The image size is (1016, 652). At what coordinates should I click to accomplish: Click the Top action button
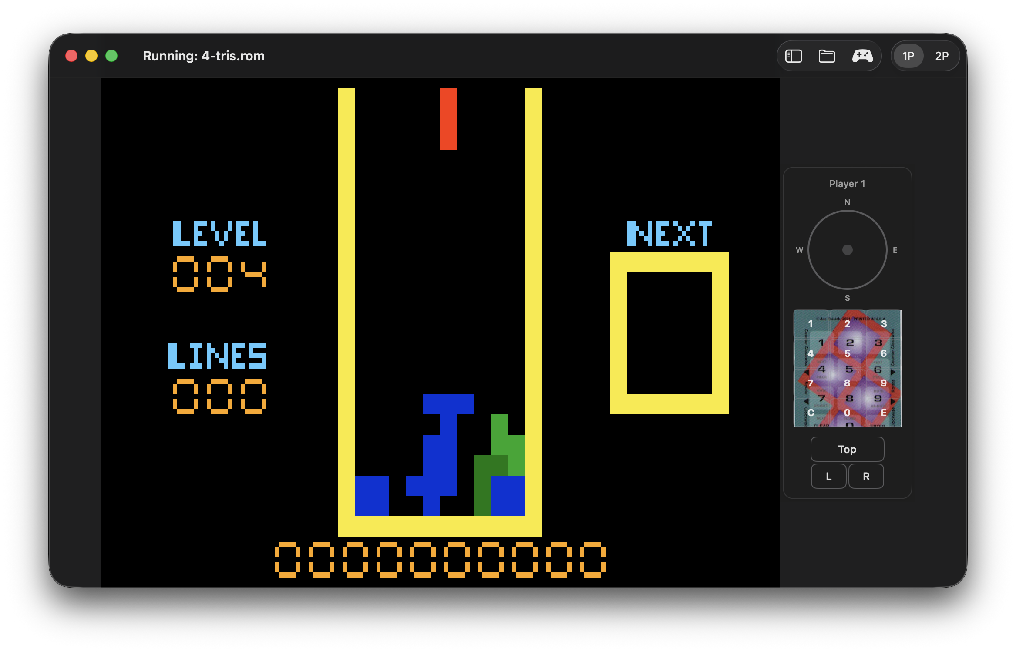(847, 449)
